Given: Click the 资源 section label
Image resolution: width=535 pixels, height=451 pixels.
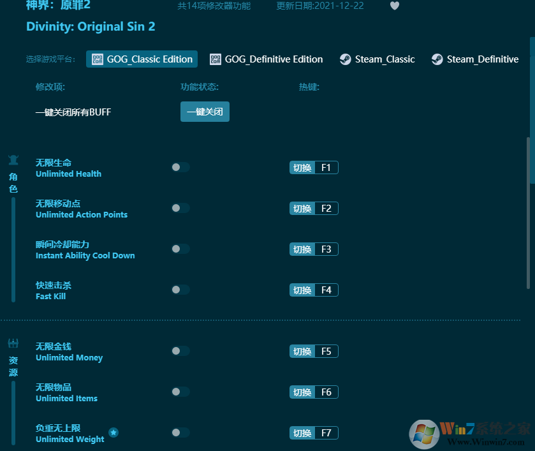Looking at the screenshot, I should tap(13, 366).
